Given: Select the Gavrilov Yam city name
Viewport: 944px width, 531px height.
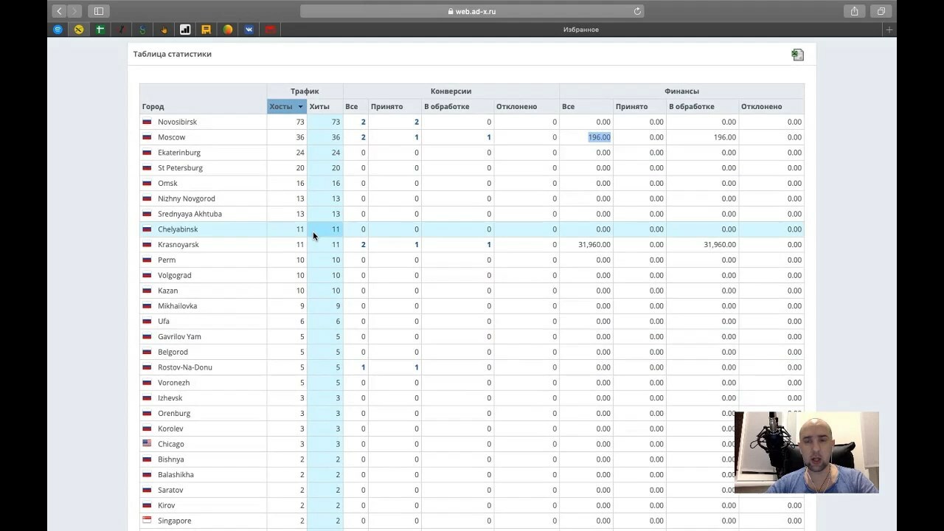Looking at the screenshot, I should (x=179, y=336).
